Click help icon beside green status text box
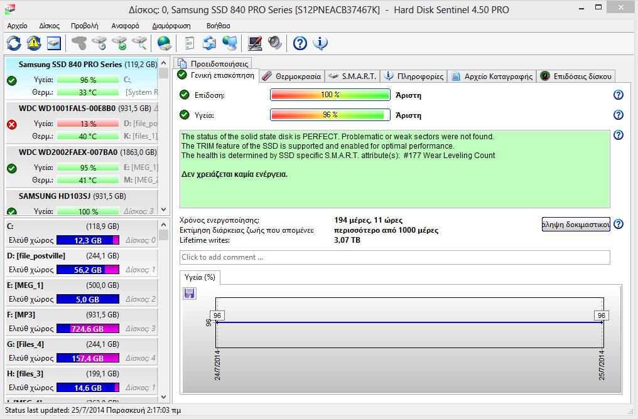Image resolution: width=638 pixels, height=419 pixels. 618,135
